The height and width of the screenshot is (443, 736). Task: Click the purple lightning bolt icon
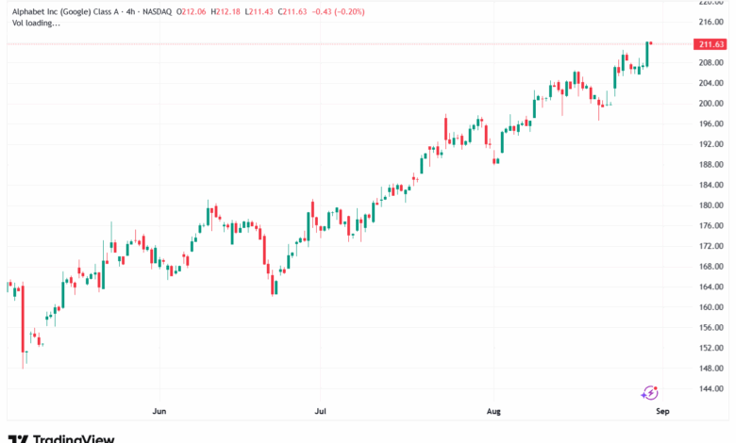click(x=649, y=392)
